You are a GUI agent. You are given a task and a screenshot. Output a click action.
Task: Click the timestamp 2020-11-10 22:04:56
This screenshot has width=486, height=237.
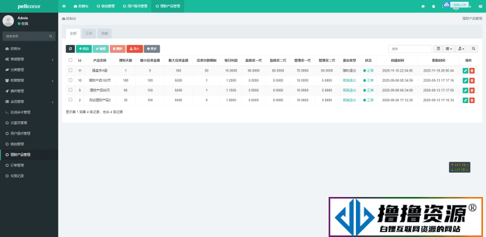point(397,70)
